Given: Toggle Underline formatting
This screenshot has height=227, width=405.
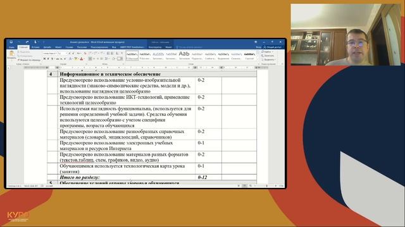Looking at the screenshot, I should click(52, 59).
